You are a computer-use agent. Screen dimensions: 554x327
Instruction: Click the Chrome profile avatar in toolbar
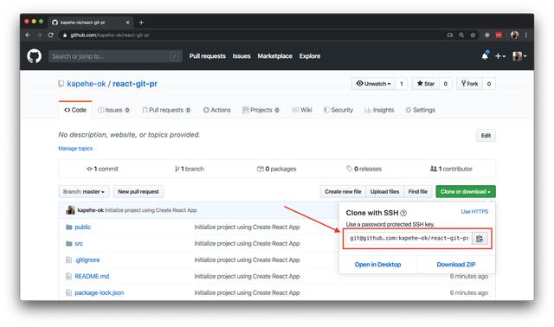point(514,35)
